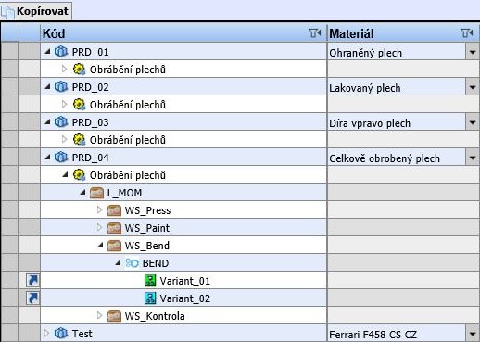Viewport: 480px width, 342px height.
Task: Click the shortcut arrow icon beside Variant_02
Action: [x=32, y=298]
